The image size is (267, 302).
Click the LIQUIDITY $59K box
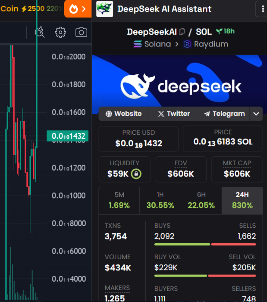(x=125, y=169)
